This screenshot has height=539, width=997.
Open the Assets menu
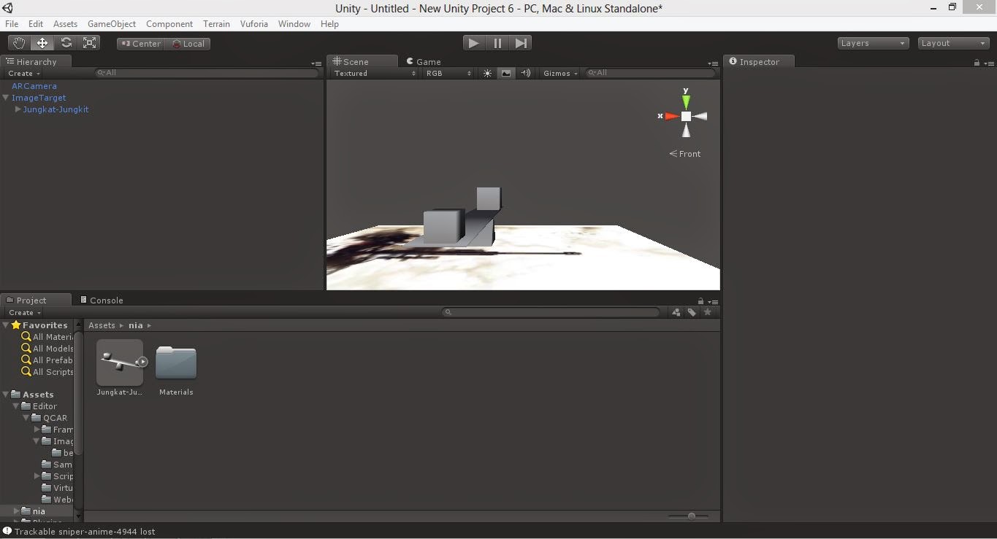[65, 23]
